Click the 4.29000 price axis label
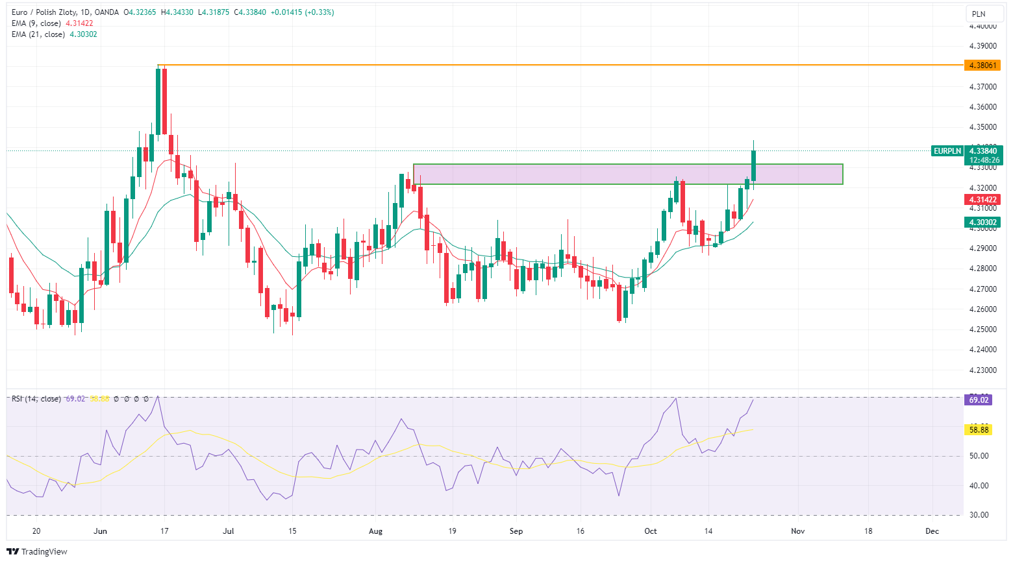 click(982, 248)
